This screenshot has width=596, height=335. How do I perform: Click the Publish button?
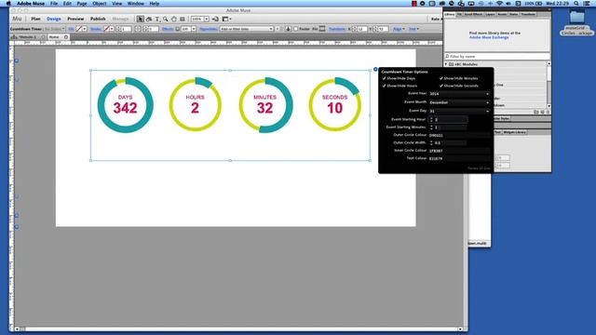pyautogui.click(x=98, y=19)
